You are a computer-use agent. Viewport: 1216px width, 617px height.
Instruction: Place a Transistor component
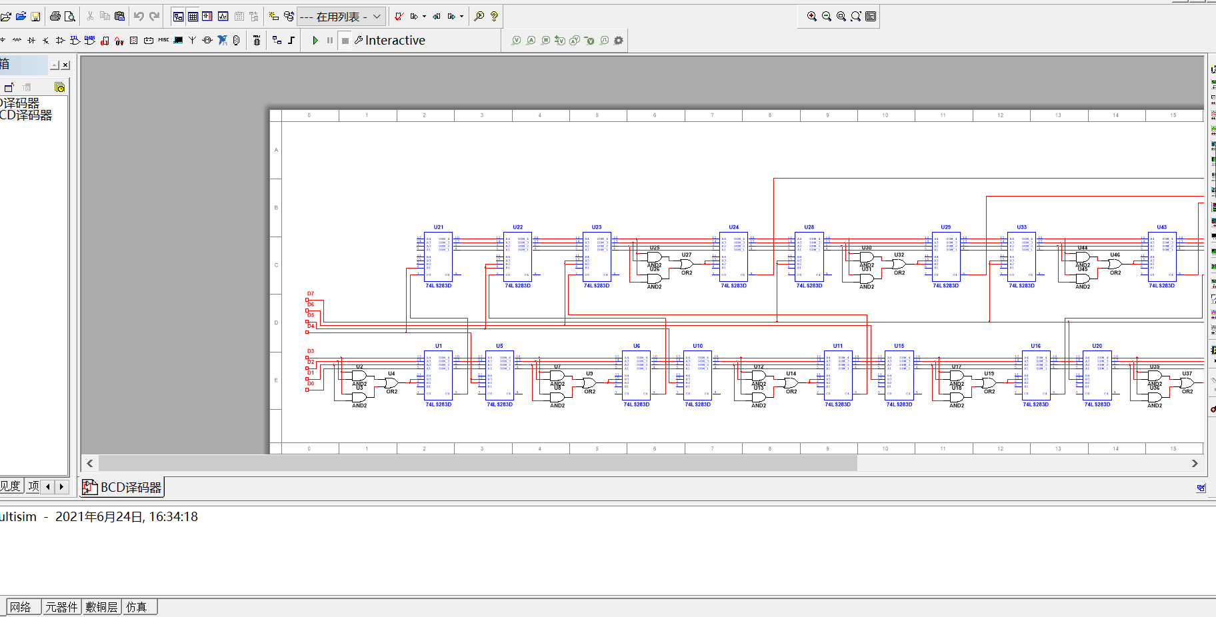[x=46, y=40]
